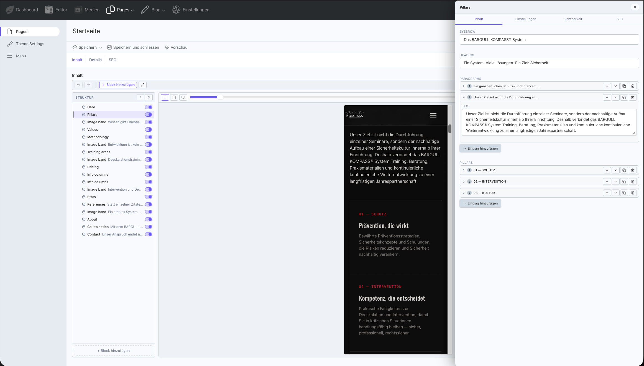The width and height of the screenshot is (644, 366).
Task: Click Speichern und schliessen button
Action: (133, 47)
